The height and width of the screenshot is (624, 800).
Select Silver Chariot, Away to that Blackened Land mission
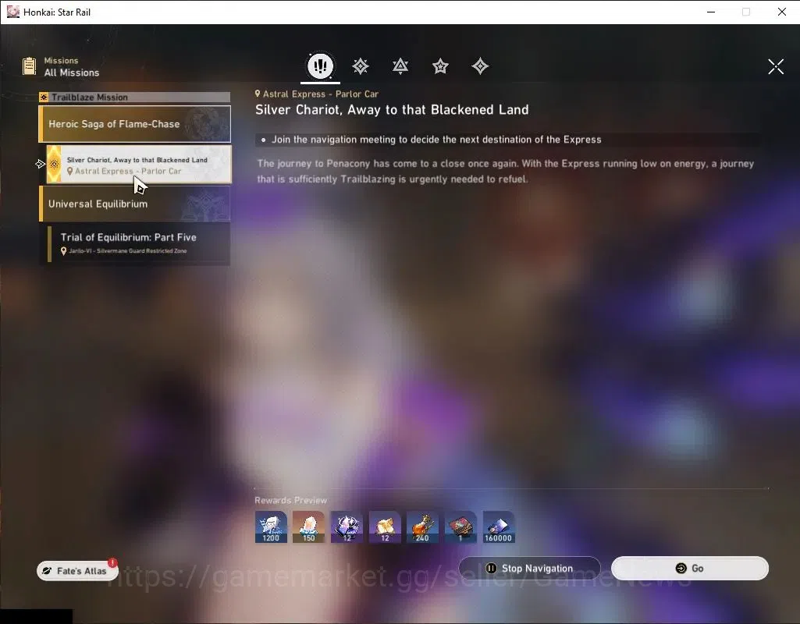click(x=139, y=165)
